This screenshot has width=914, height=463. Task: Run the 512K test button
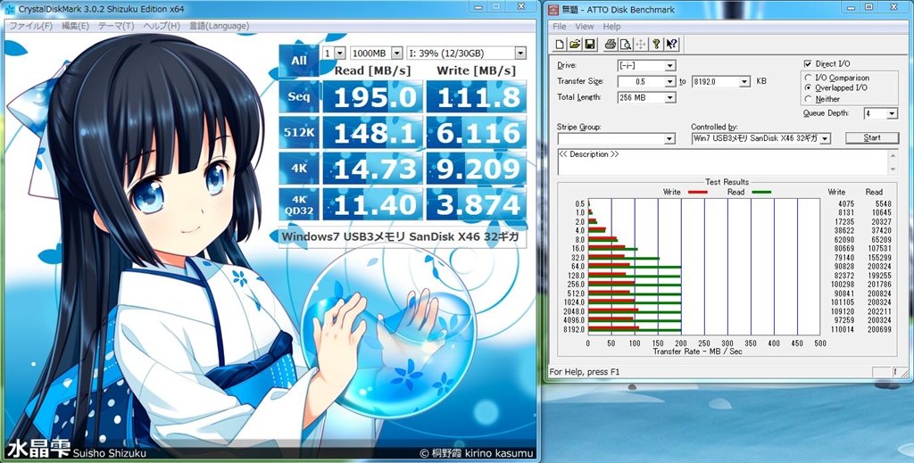tap(299, 133)
